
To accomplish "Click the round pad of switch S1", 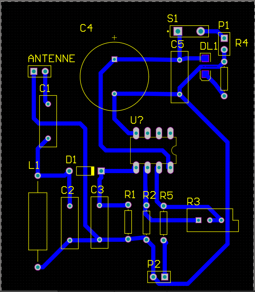I will pos(201,31).
